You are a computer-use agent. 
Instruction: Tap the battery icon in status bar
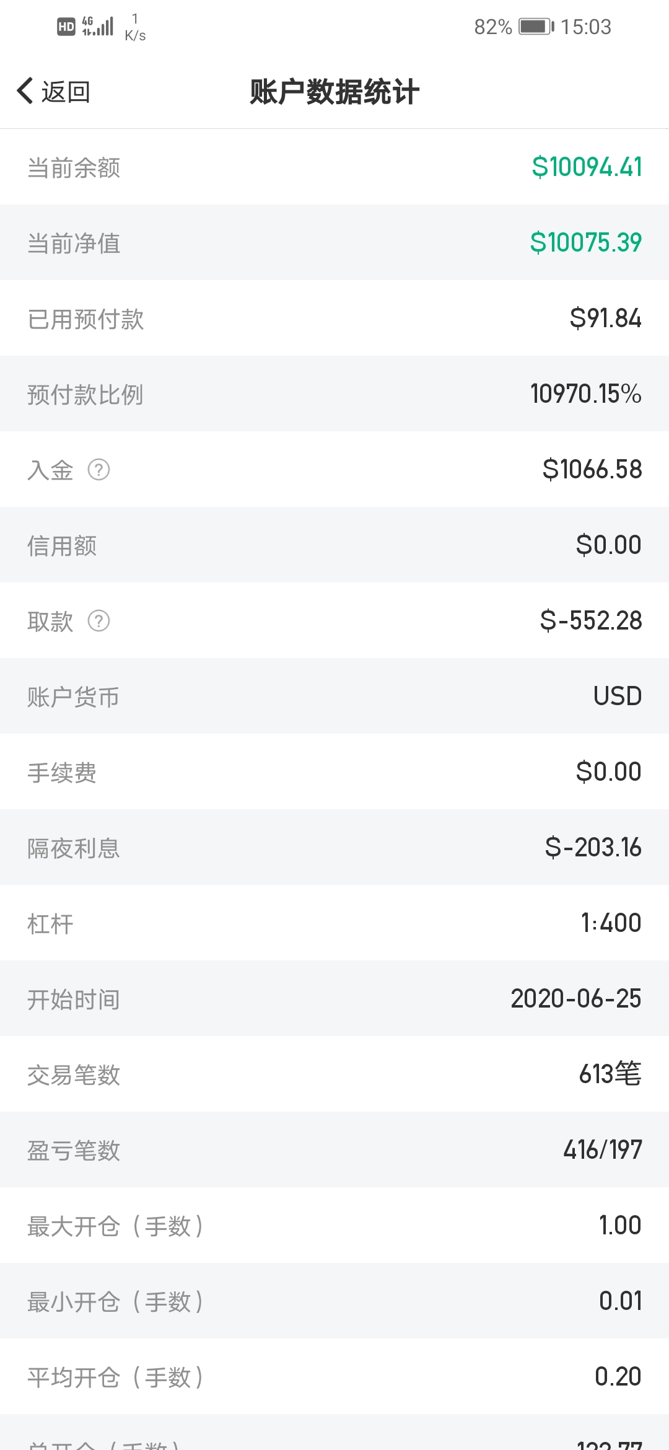(536, 27)
